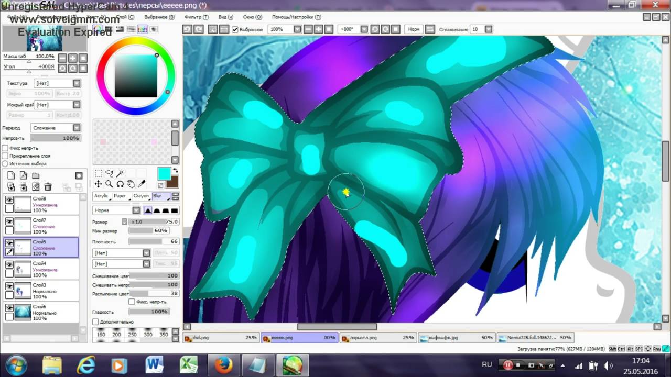Show the color wheel panel icon
671x377 pixels.
point(97,29)
